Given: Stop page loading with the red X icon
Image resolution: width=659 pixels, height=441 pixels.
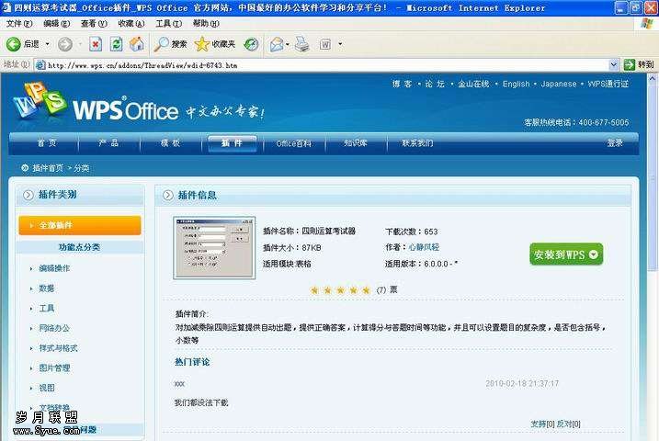Looking at the screenshot, I should tap(96, 44).
